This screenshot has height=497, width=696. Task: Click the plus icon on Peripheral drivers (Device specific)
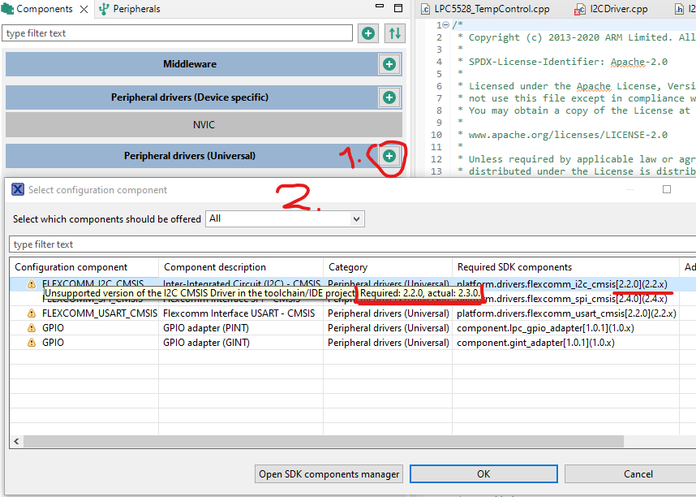point(388,97)
